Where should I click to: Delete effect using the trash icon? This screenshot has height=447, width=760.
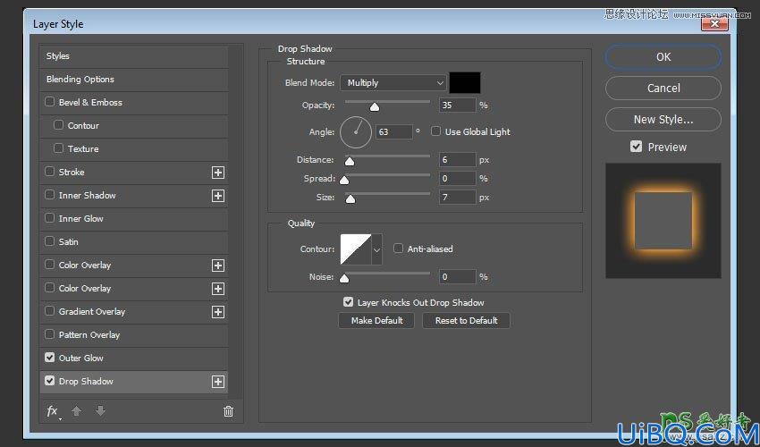click(228, 411)
